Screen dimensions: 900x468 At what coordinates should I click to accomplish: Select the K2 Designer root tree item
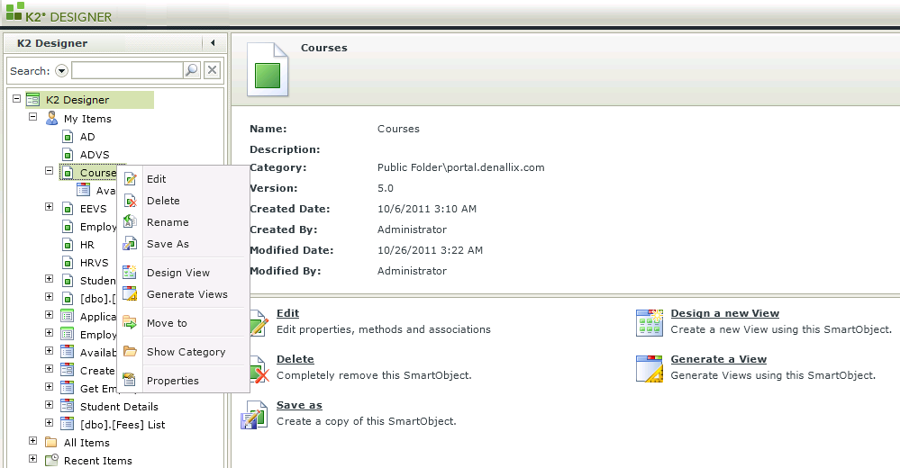coord(77,100)
